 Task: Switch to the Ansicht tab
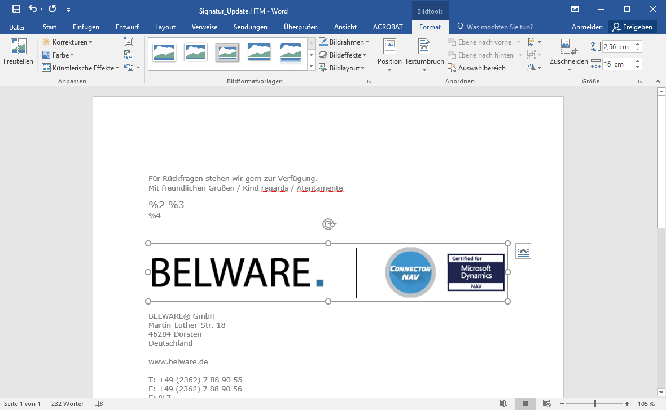tap(345, 27)
